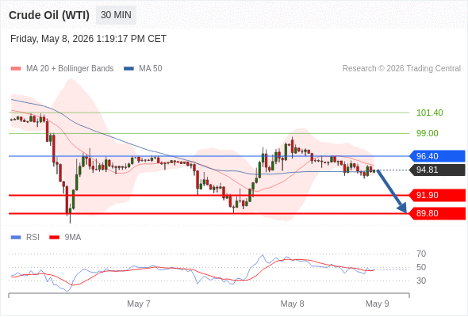Click the 91.90 red support price tag

[x=437, y=195]
